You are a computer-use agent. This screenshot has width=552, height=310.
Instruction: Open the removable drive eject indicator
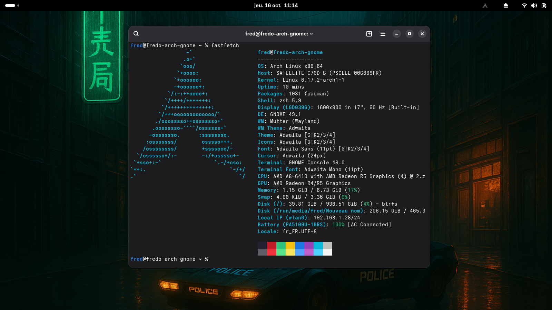pos(506,6)
